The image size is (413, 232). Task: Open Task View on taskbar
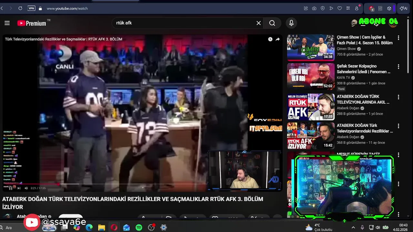[64, 227]
